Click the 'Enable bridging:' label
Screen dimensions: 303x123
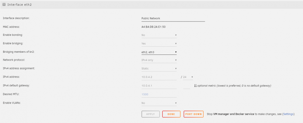pos(13,43)
